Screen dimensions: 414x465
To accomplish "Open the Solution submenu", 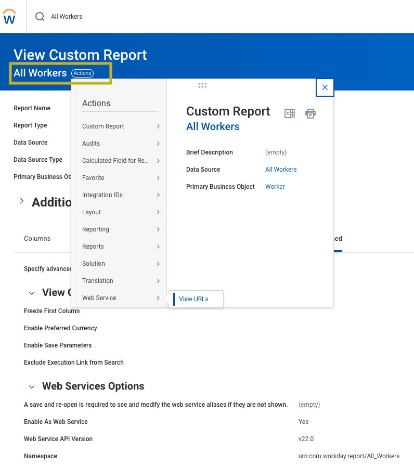I will click(x=121, y=264).
